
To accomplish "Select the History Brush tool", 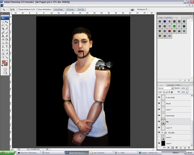I will (x=7, y=36).
